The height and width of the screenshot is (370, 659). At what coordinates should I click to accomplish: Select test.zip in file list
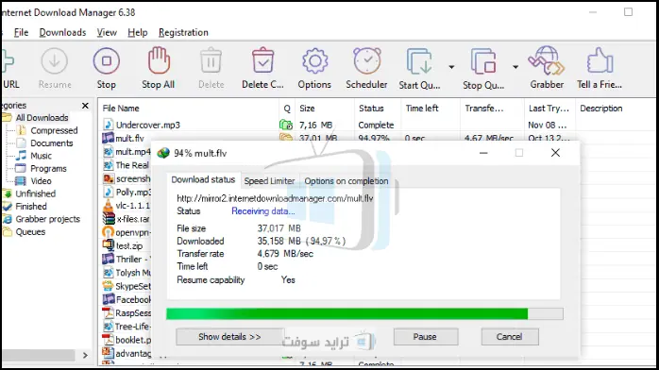(x=129, y=245)
